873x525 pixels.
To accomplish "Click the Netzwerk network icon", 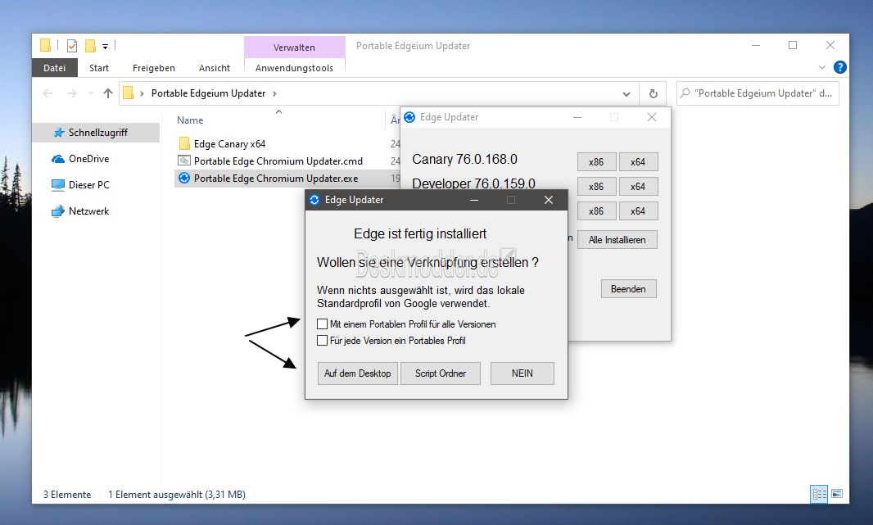I will (58, 211).
